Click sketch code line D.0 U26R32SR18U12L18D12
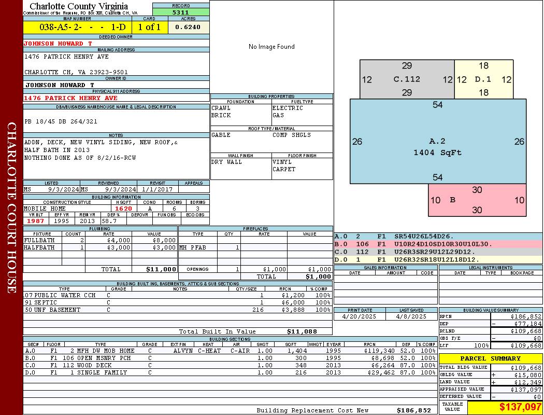Viewport: 544px width, 415px height. [438, 259]
